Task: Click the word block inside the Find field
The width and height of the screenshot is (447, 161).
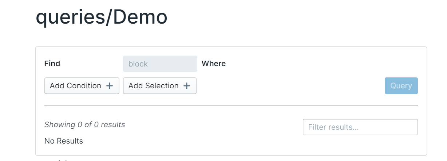Action: click(x=138, y=64)
